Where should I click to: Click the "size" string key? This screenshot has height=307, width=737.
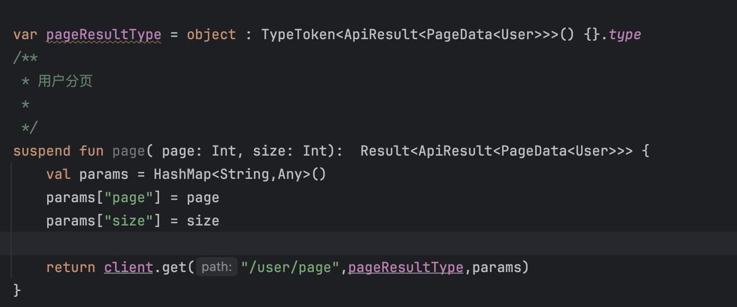tap(129, 221)
